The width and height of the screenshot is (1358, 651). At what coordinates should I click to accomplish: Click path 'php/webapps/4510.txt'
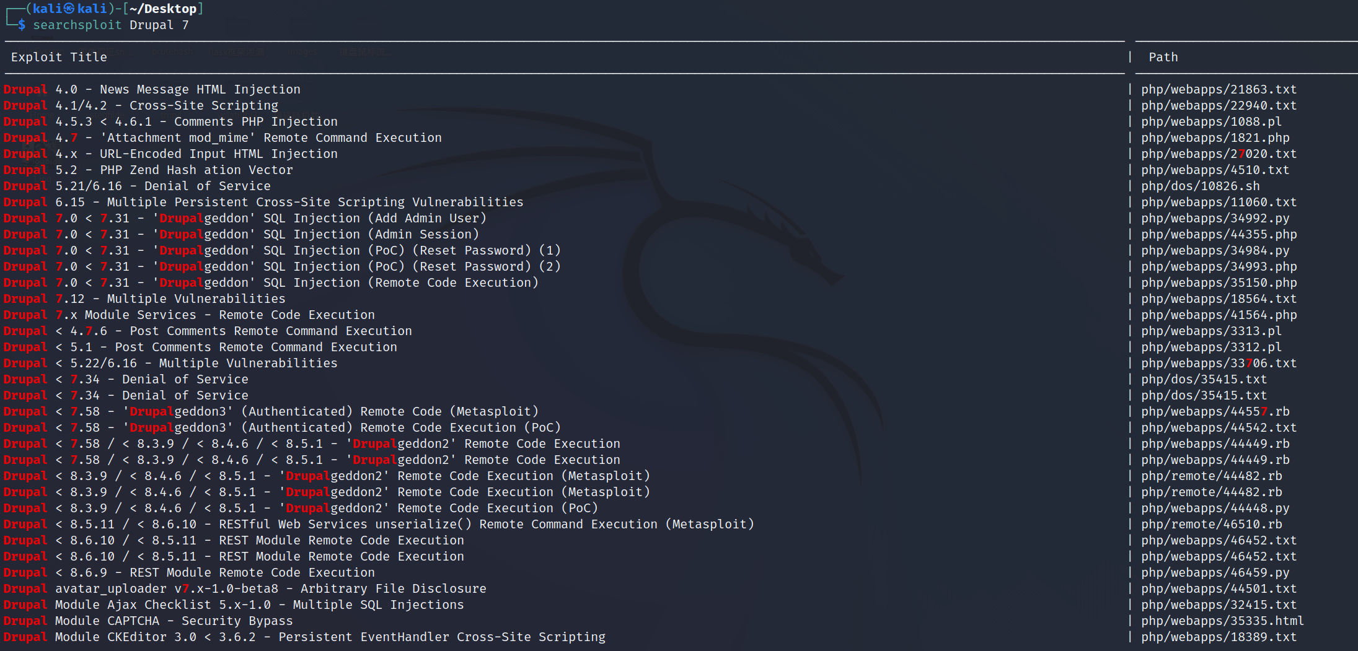tap(1215, 170)
